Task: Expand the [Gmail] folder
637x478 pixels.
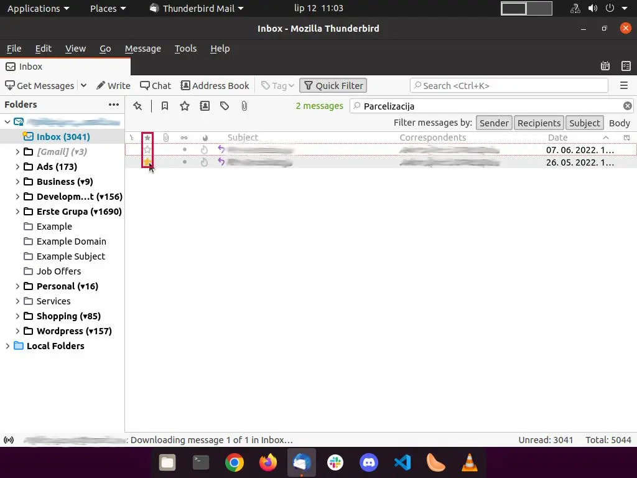Action: (17, 152)
